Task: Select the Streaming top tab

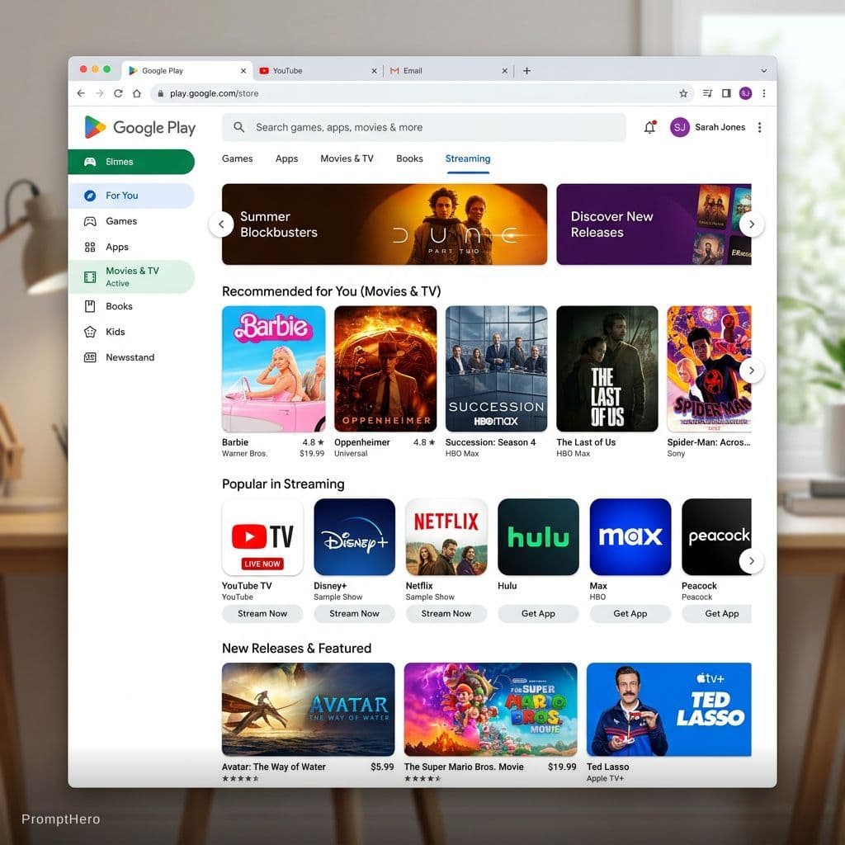Action: click(468, 158)
